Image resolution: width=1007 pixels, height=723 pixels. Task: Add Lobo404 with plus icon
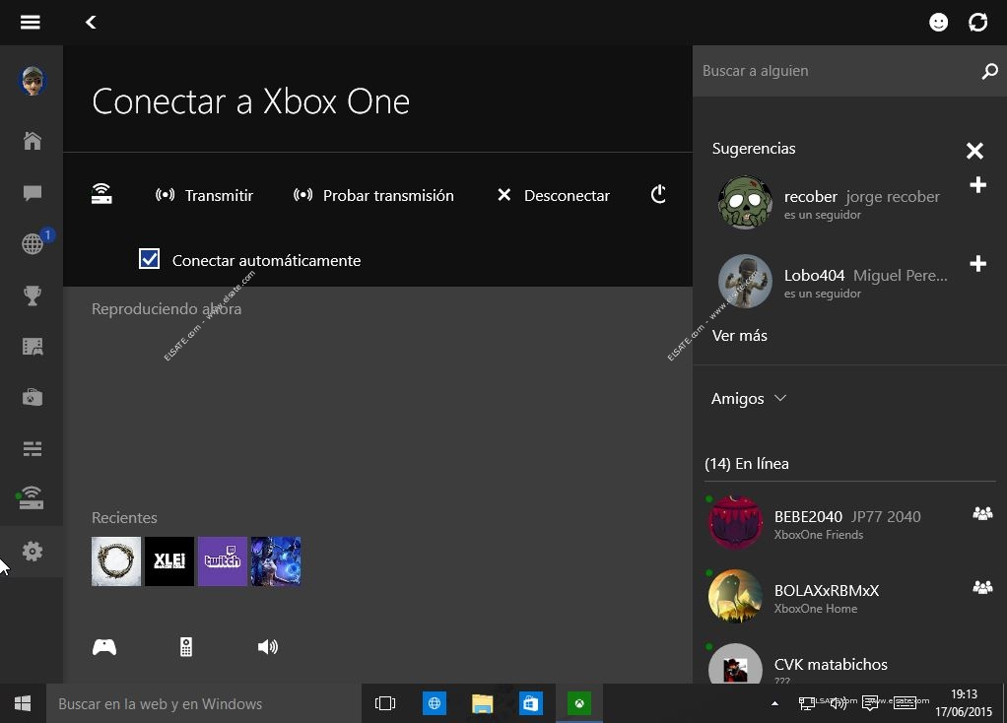[977, 263]
